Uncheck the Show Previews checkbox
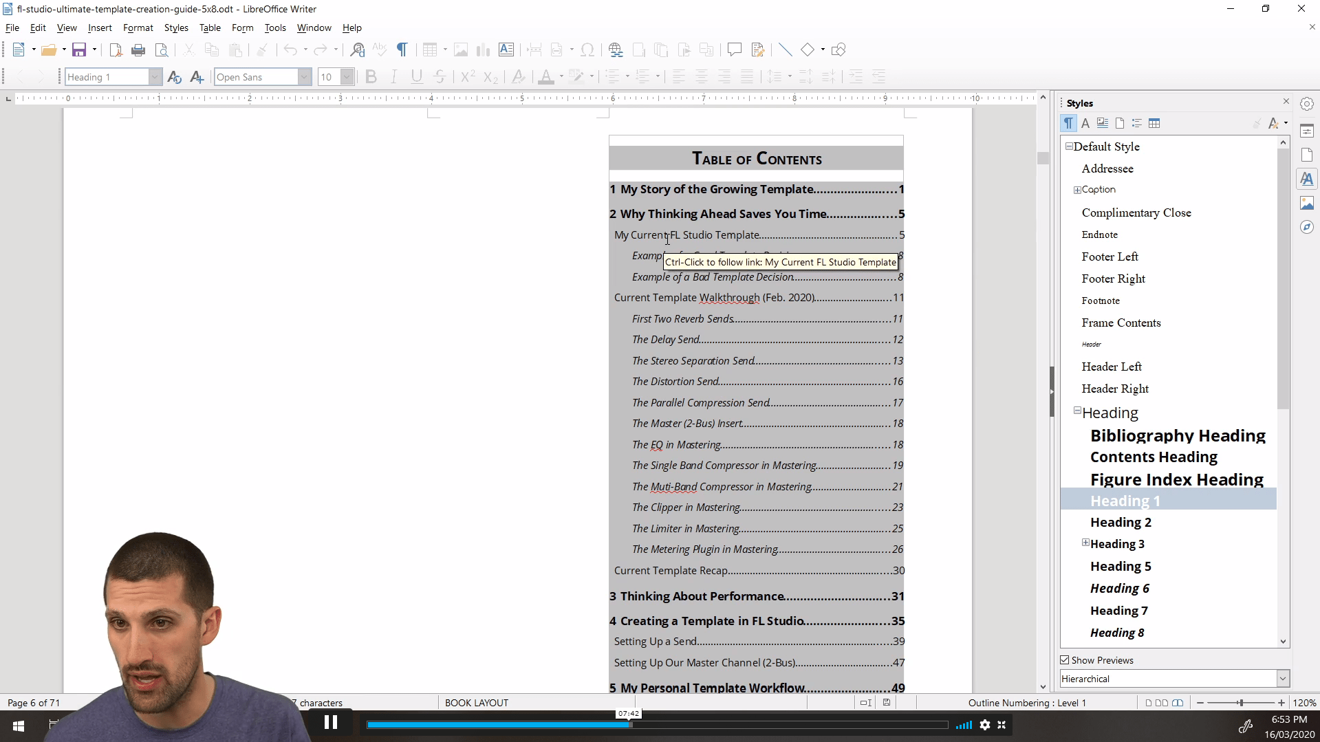 1065,659
